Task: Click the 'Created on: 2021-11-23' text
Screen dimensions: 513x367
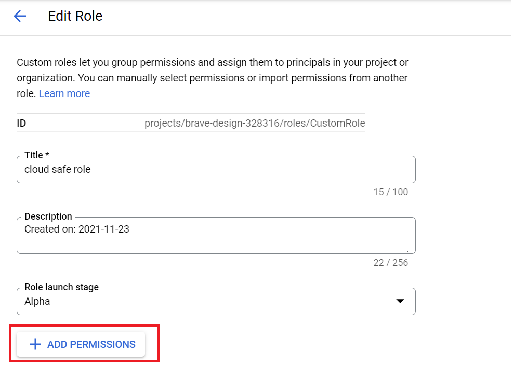Action: (77, 229)
